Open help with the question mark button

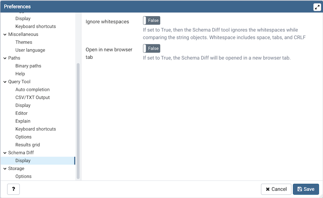point(13,189)
